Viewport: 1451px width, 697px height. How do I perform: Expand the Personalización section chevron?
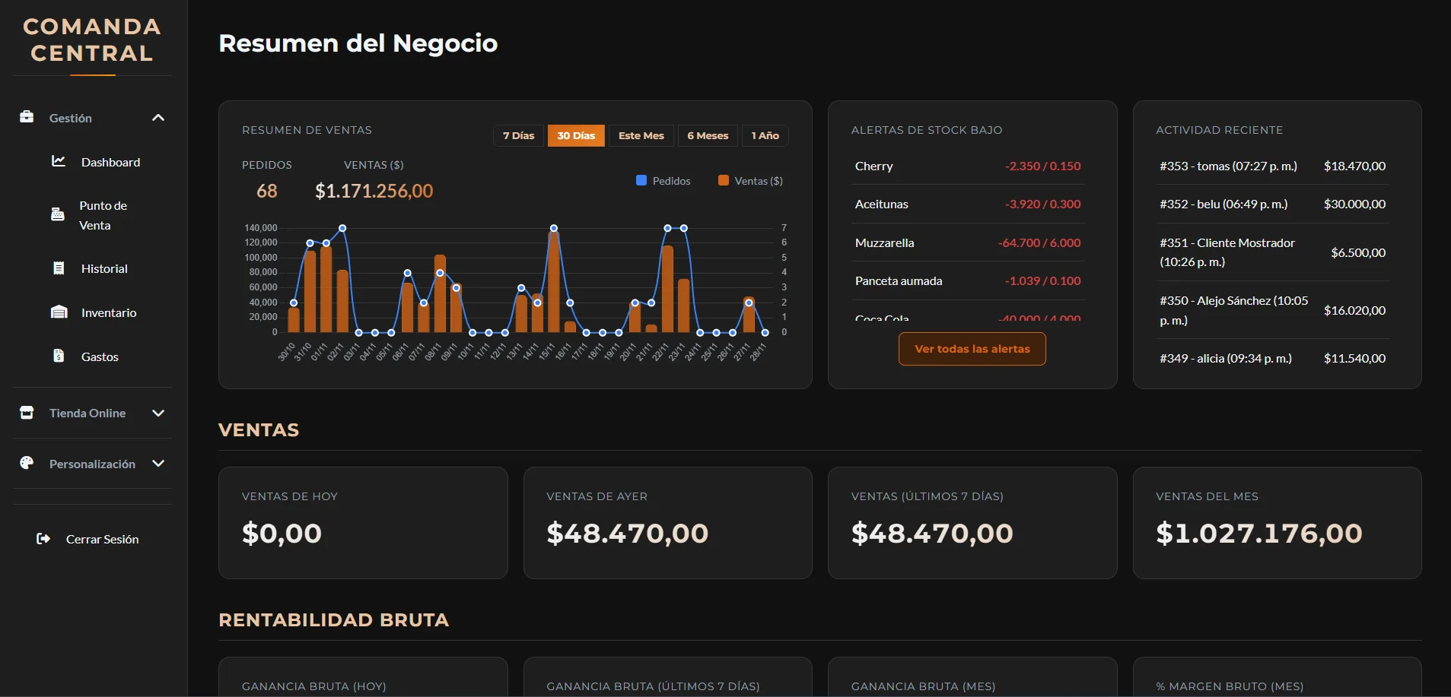pyautogui.click(x=158, y=464)
